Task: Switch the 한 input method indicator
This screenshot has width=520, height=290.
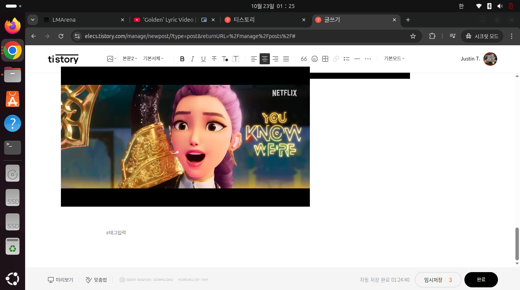Action: pyautogui.click(x=461, y=6)
